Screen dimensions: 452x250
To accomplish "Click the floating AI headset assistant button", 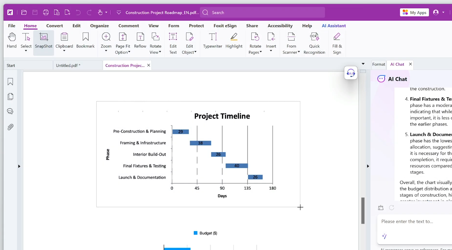I will point(351,73).
